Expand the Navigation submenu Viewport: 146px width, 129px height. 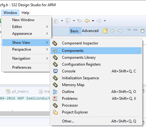pyautogui.click(x=26, y=58)
